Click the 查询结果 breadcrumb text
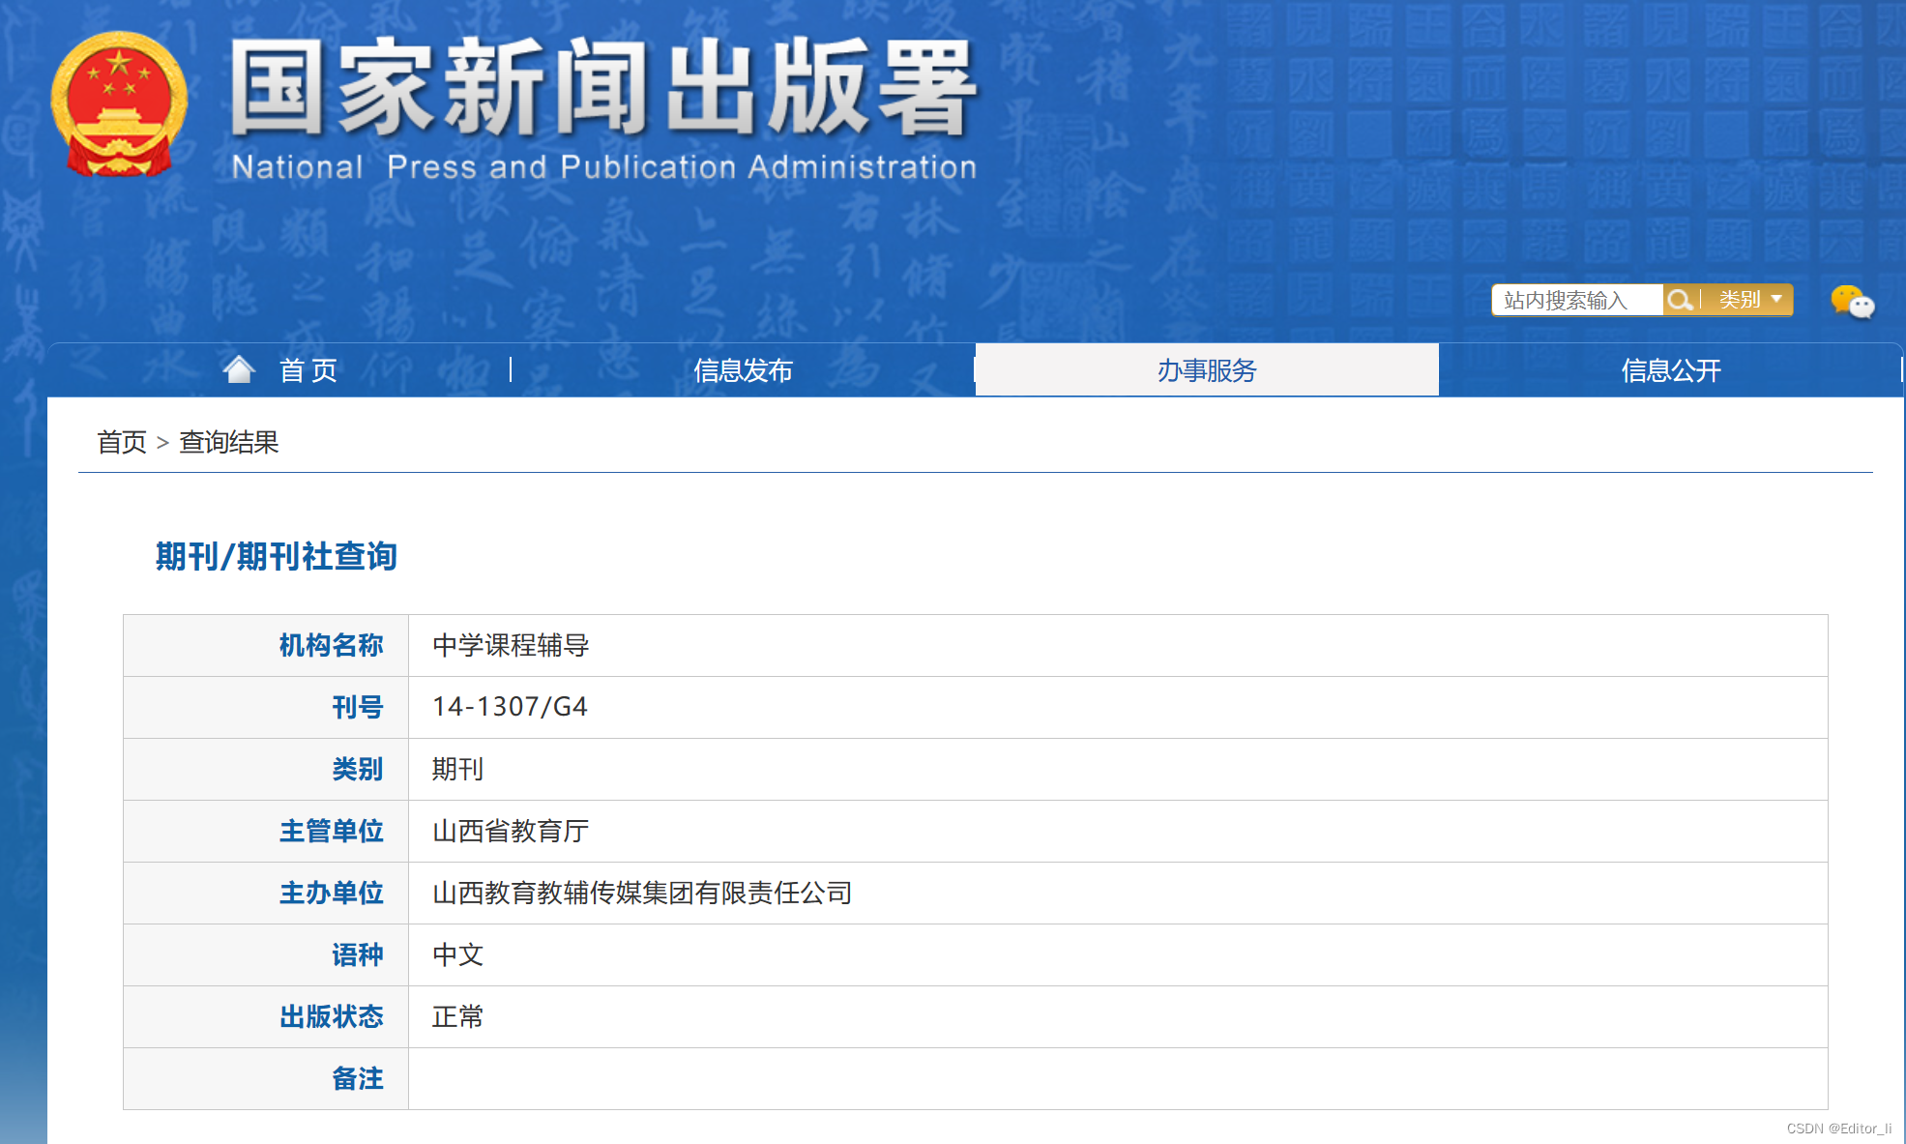 point(228,442)
